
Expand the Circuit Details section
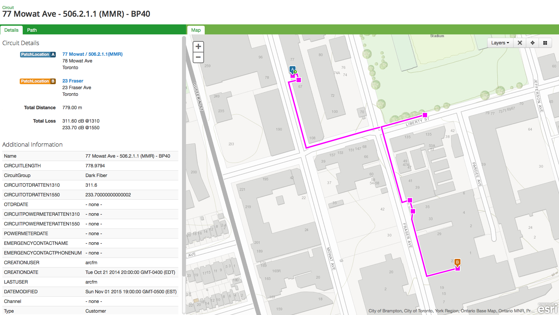coord(21,43)
